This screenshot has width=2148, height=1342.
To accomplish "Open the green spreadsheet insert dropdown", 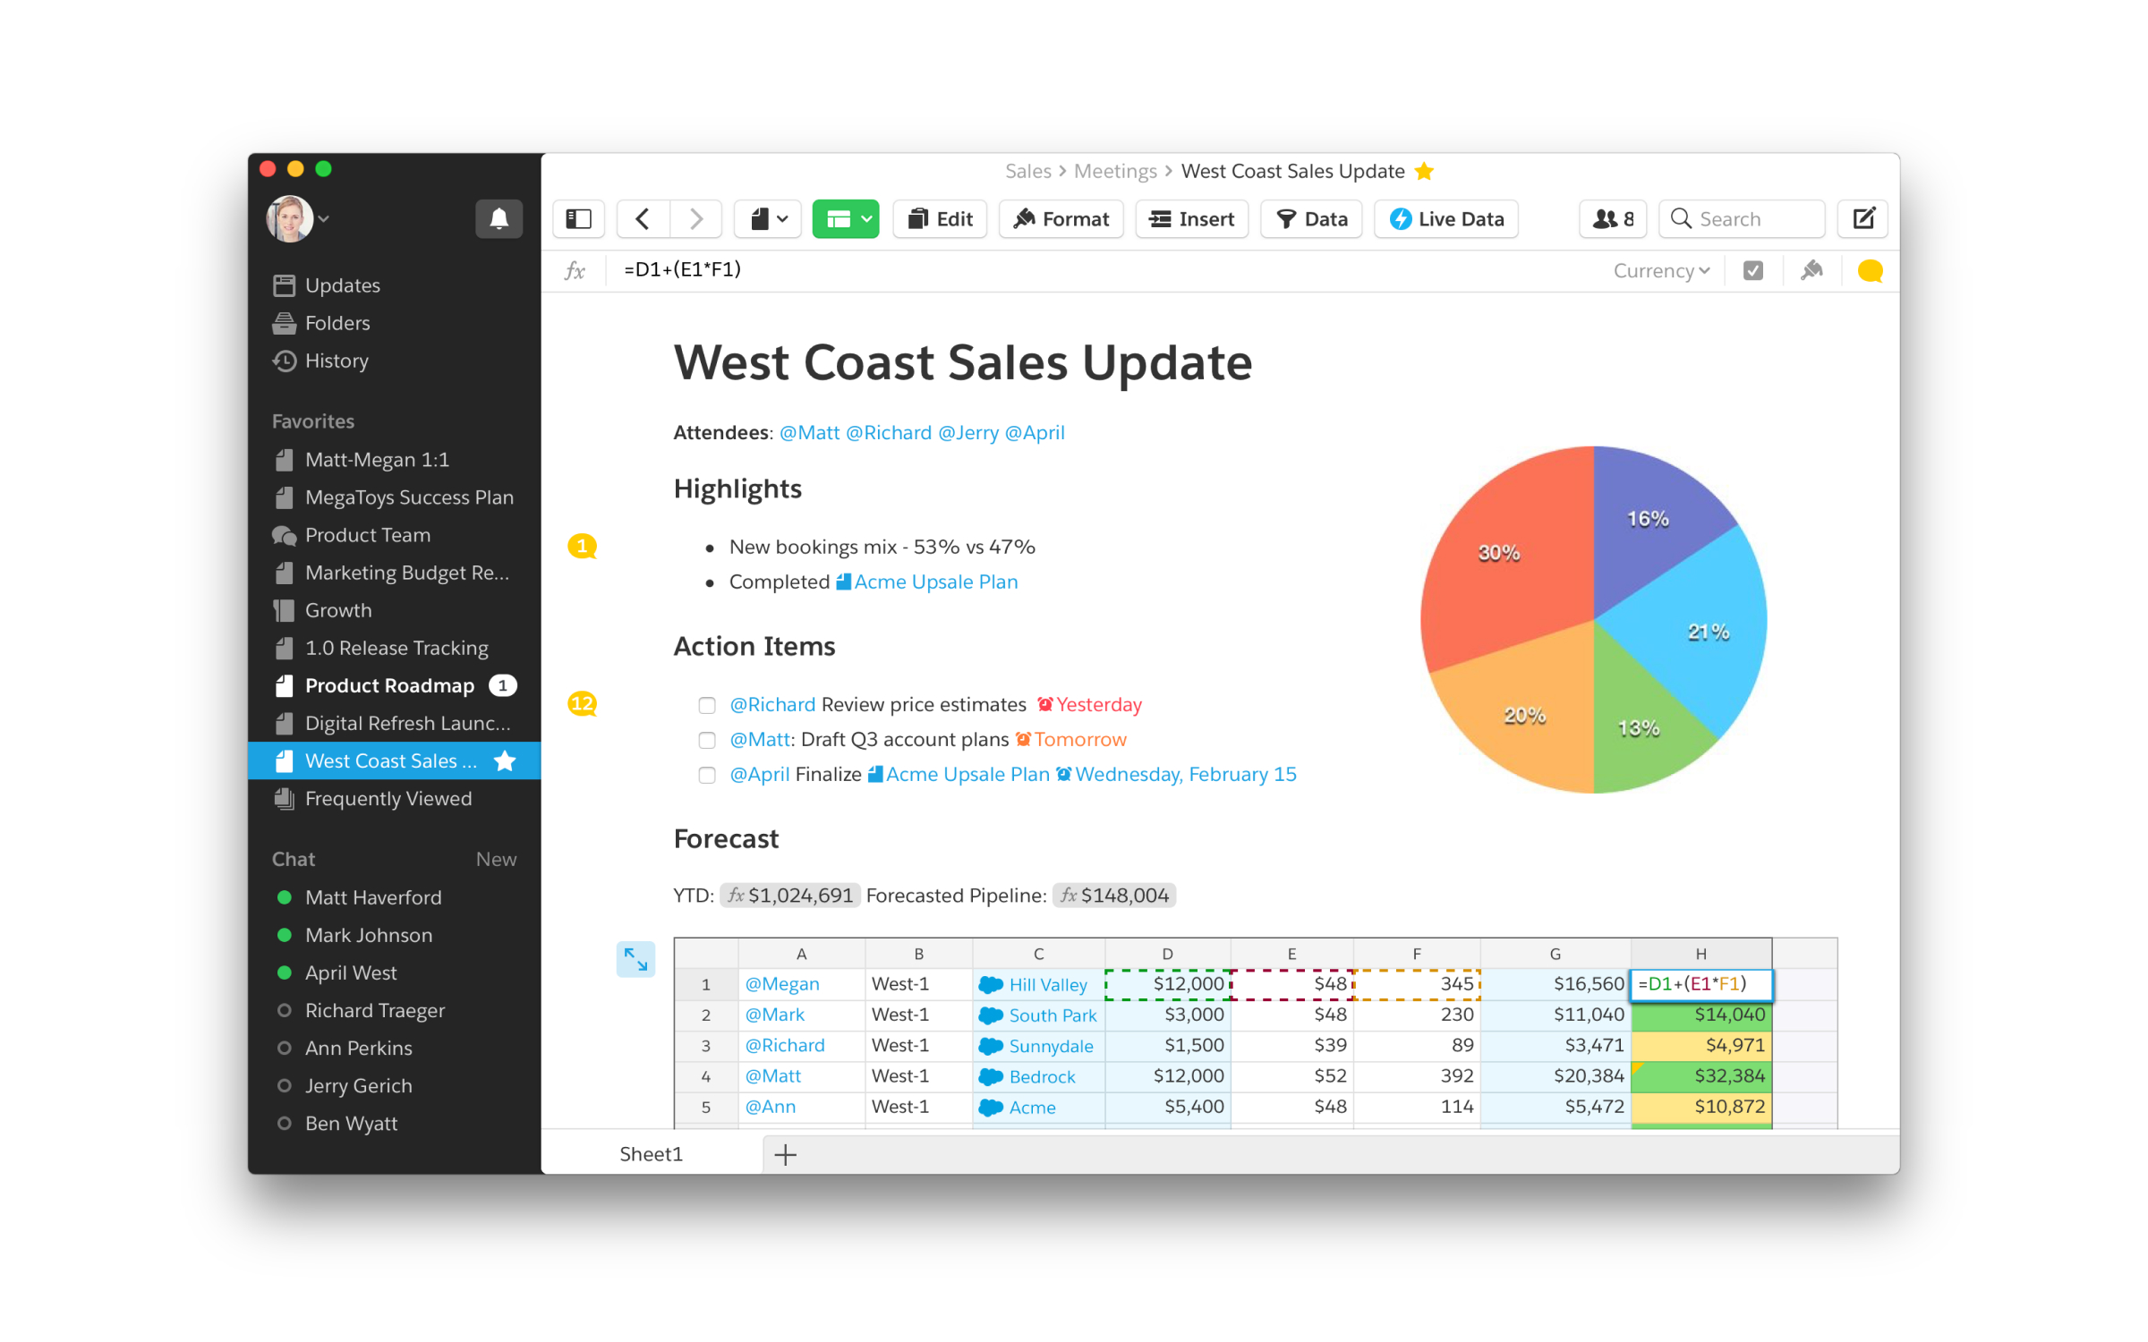I will [846, 218].
